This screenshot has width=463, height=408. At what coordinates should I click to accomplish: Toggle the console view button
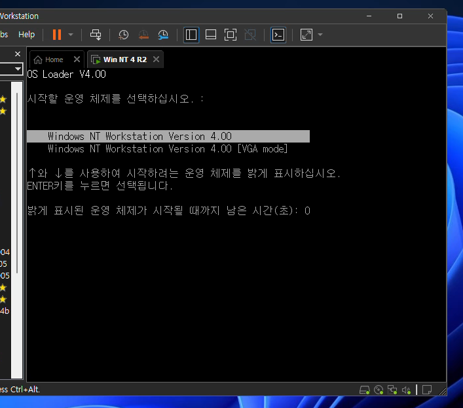tap(278, 35)
